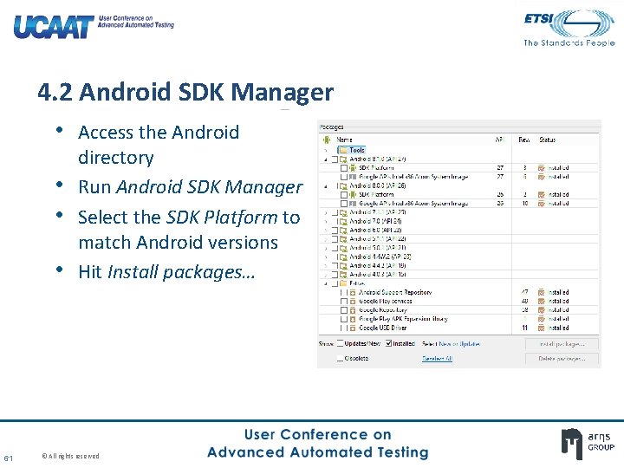Click the Installed status icon for SDK Platform 27
624x468 pixels.
(541, 168)
